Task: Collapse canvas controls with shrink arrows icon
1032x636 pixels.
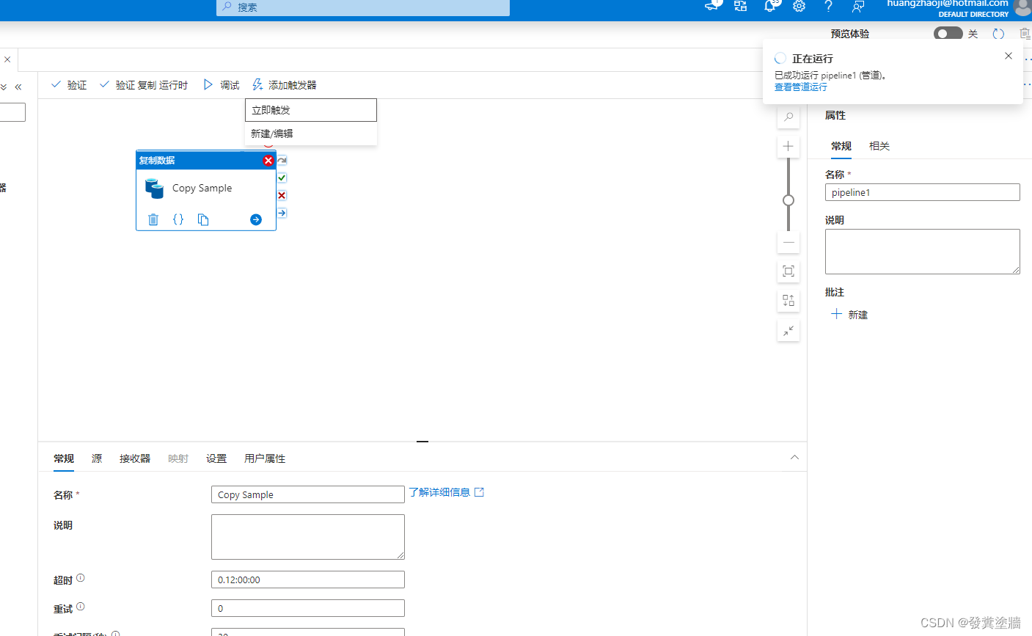Action: click(x=788, y=331)
